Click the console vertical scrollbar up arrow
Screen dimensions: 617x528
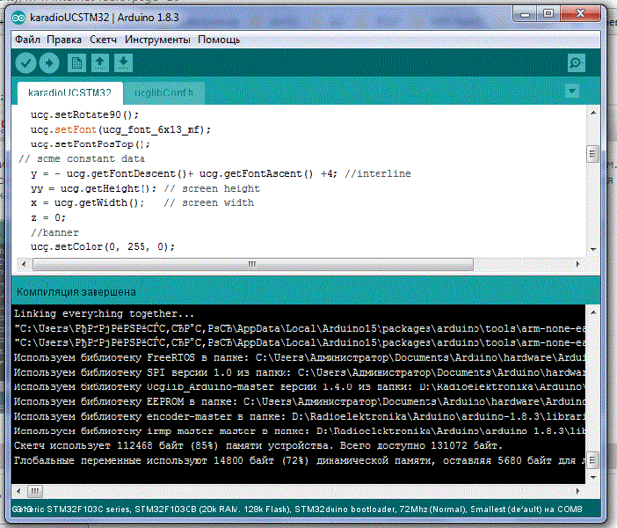pyautogui.click(x=593, y=313)
